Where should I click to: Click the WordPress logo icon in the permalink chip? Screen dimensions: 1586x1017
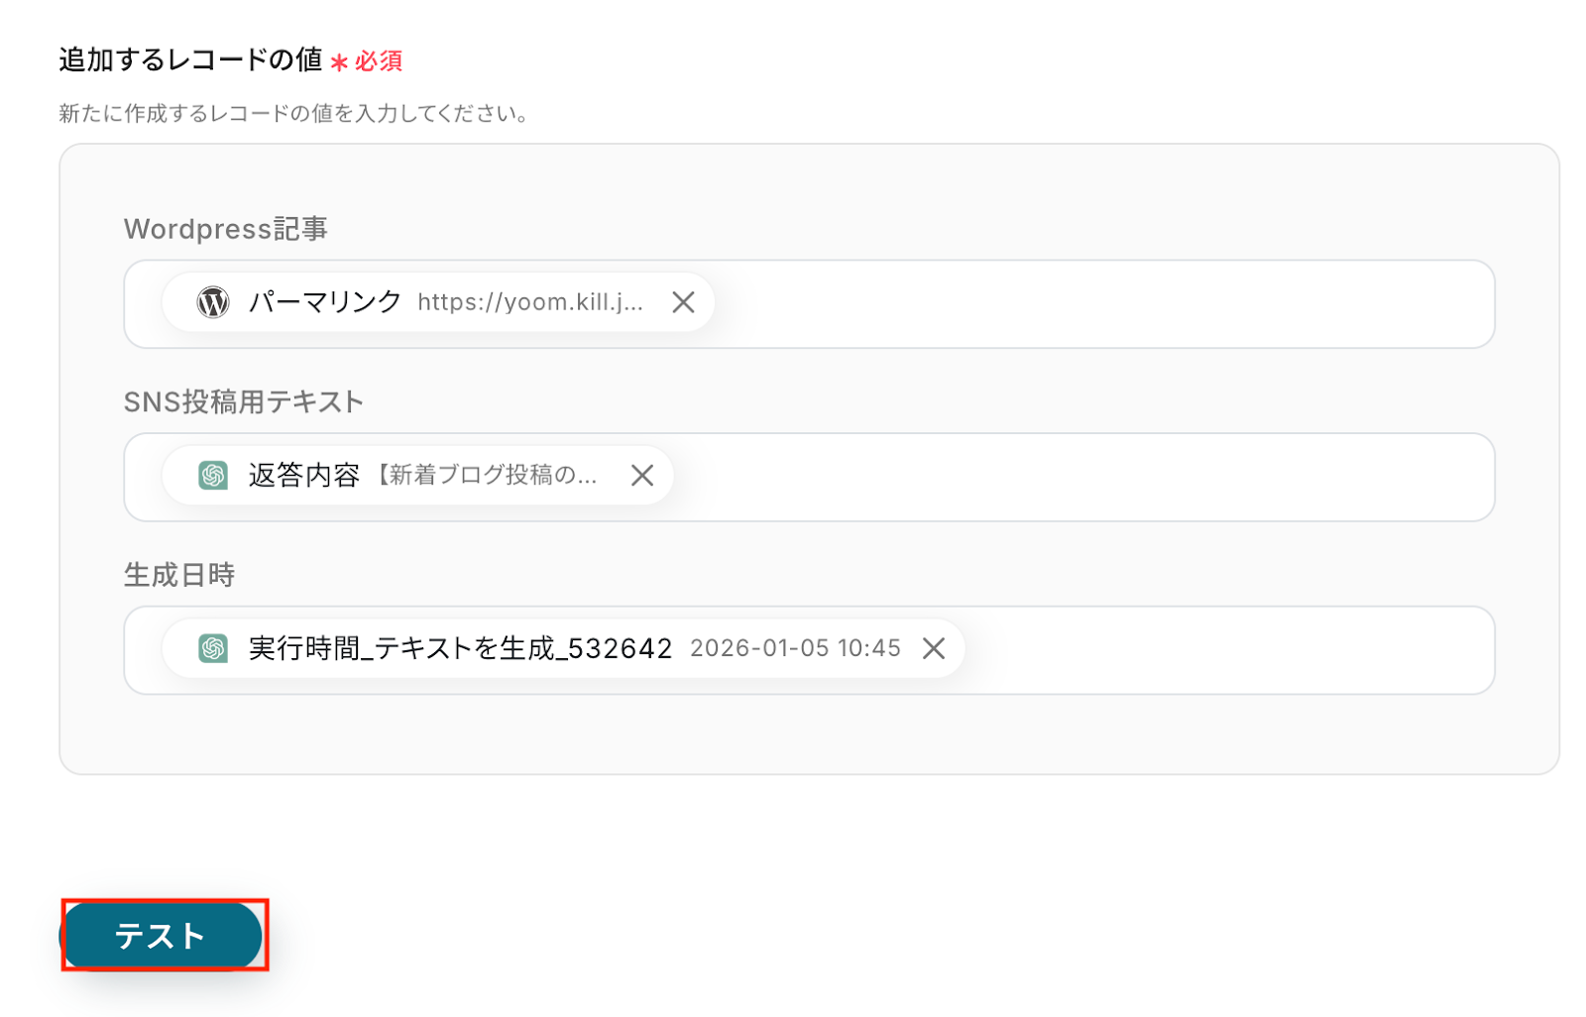[x=213, y=302]
